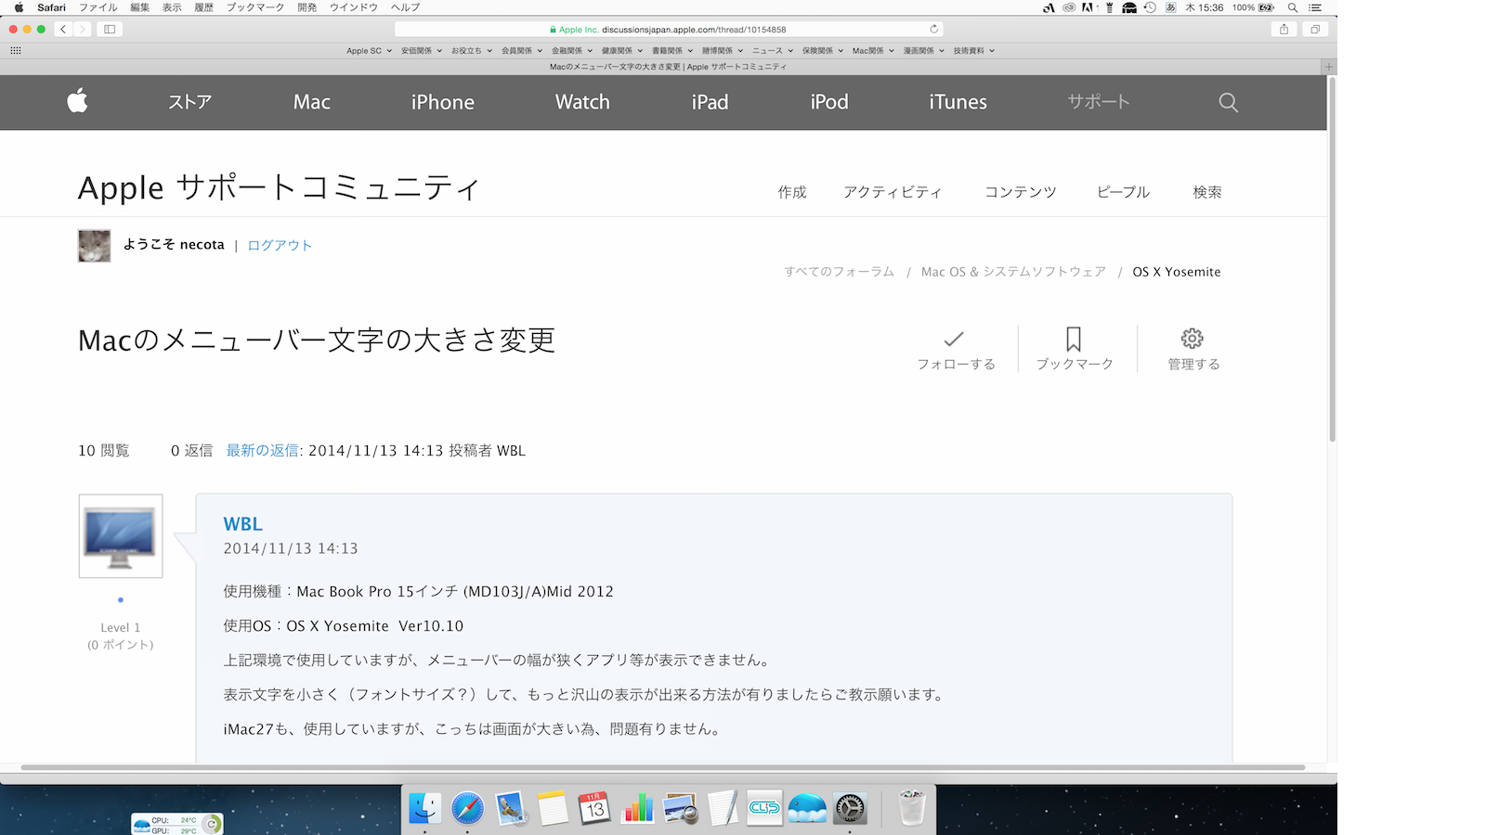Expand the 会員関係 bookmarks folder
The height and width of the screenshot is (835, 1486).
[521, 51]
